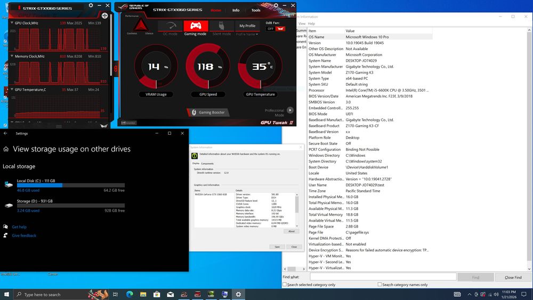Collapse the GPU Clock,MHz graph
Viewport: 533px width, 300px height.
[12, 23]
